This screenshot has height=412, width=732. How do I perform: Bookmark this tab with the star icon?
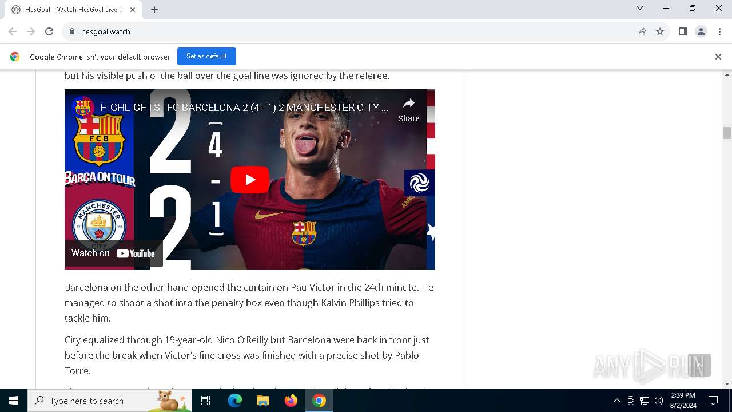click(x=660, y=31)
